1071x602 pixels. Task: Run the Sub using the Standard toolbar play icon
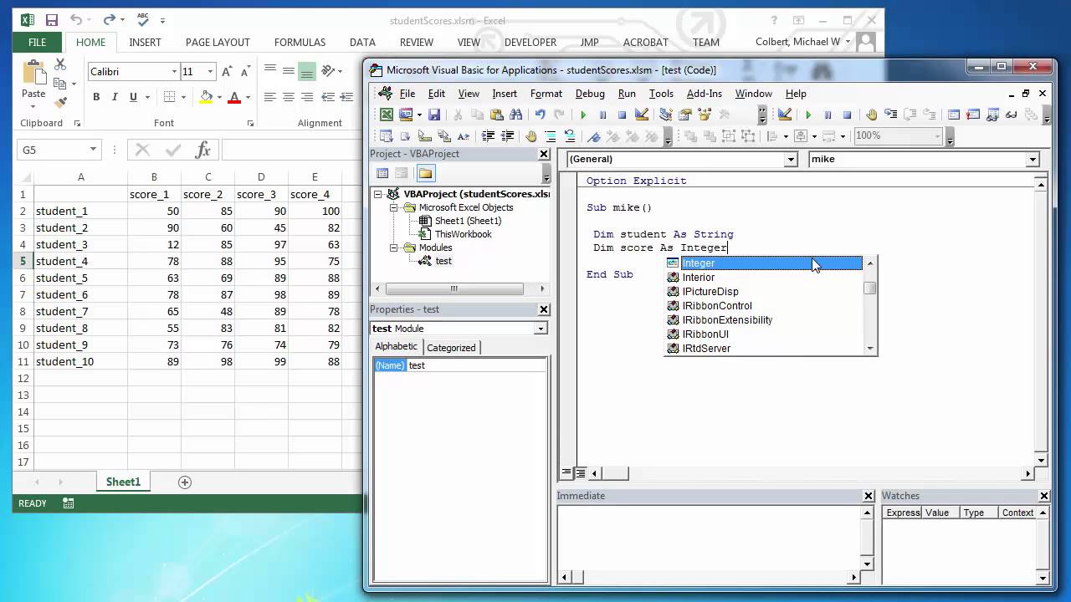pos(583,115)
